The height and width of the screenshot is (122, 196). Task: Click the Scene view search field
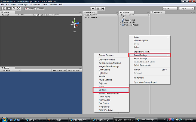pyautogui.click(x=68, y=15)
